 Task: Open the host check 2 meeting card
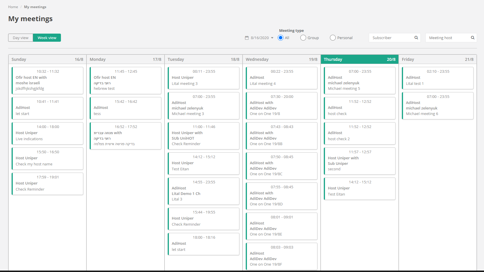point(360,133)
